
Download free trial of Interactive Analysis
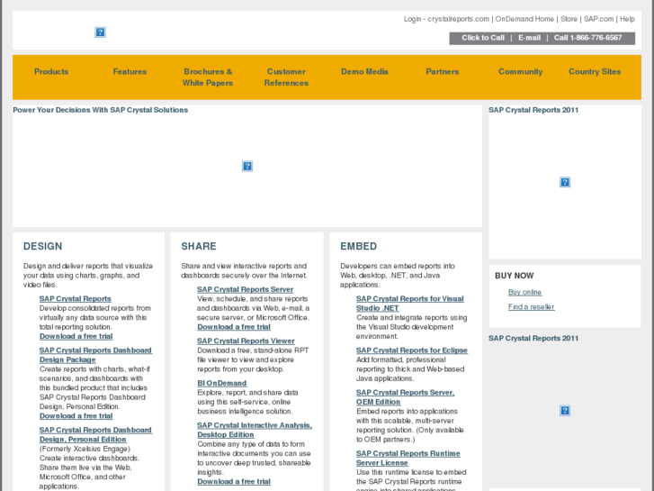point(234,481)
